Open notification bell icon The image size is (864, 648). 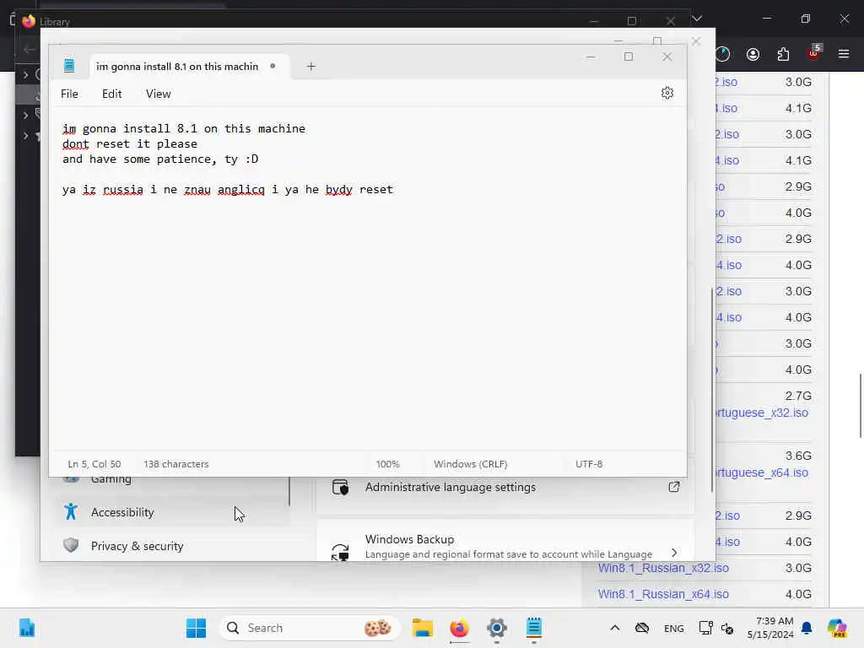tap(807, 628)
